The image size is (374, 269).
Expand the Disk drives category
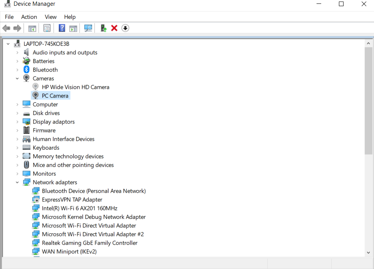(x=17, y=113)
